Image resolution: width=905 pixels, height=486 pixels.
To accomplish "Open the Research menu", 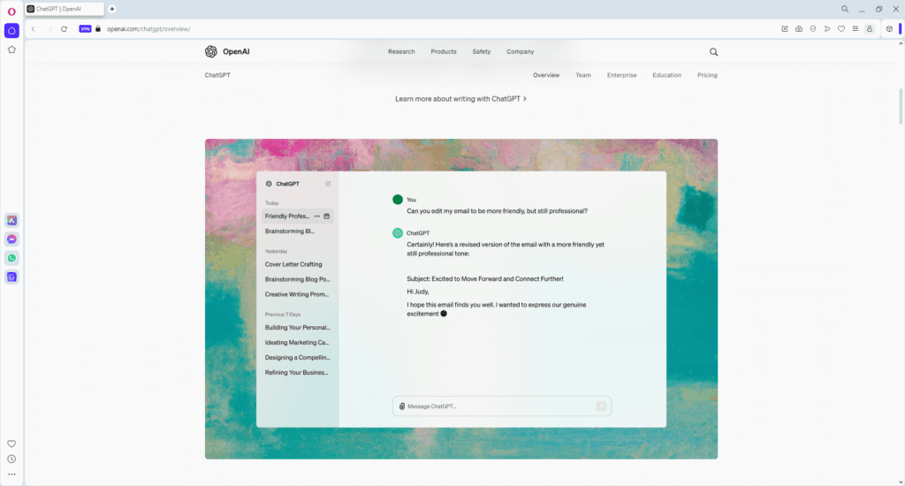I will (x=401, y=51).
